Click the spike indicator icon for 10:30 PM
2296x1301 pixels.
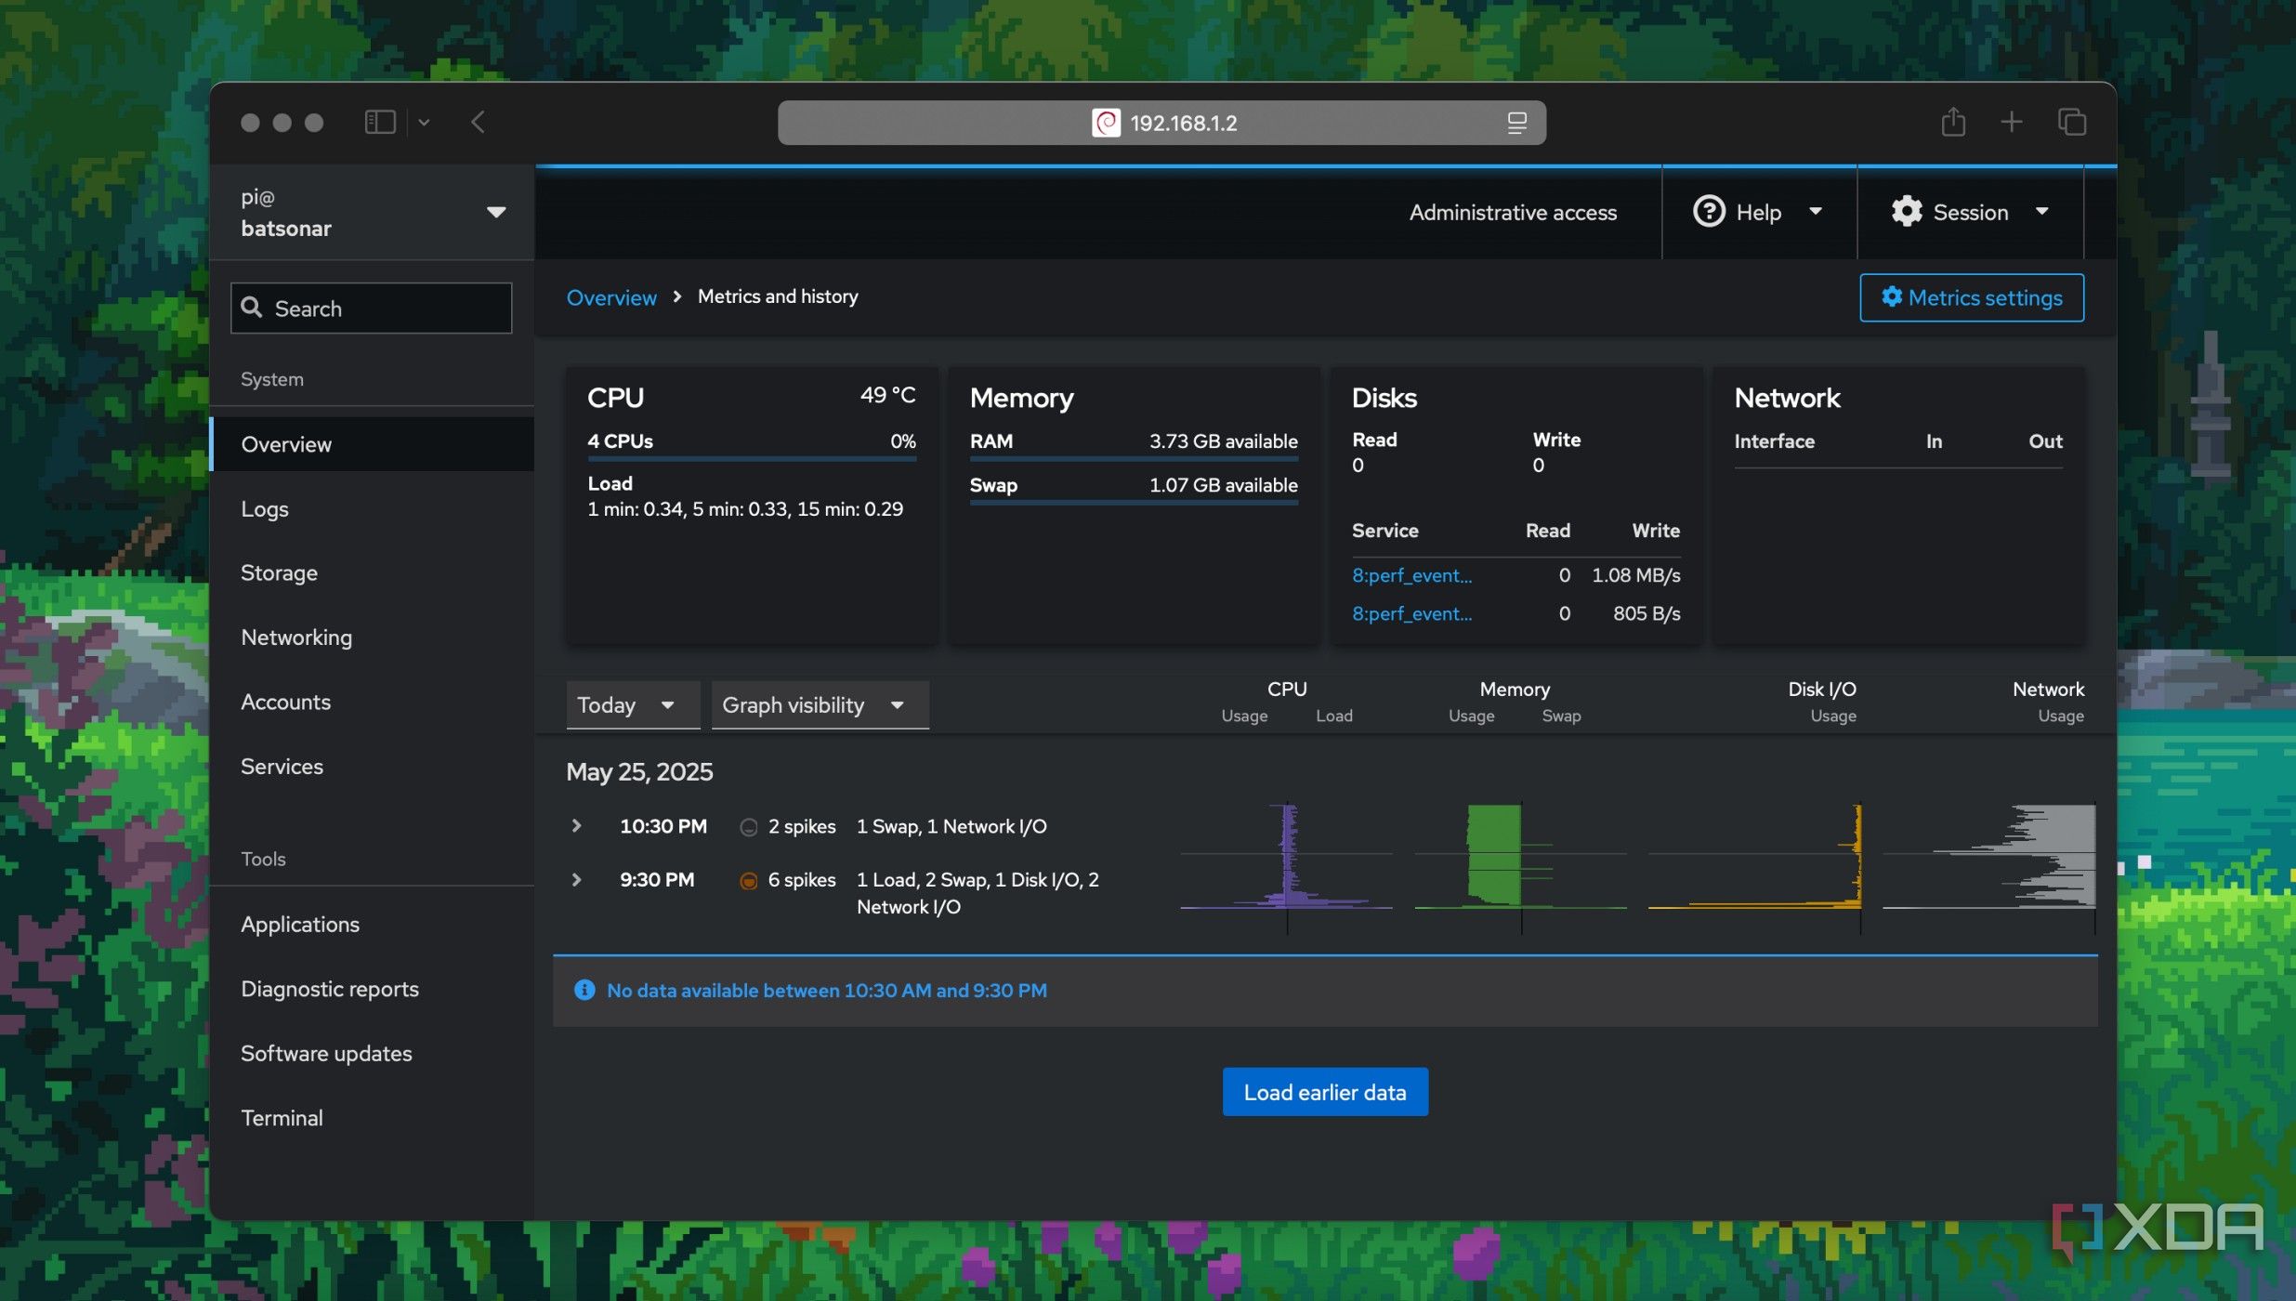click(x=748, y=826)
